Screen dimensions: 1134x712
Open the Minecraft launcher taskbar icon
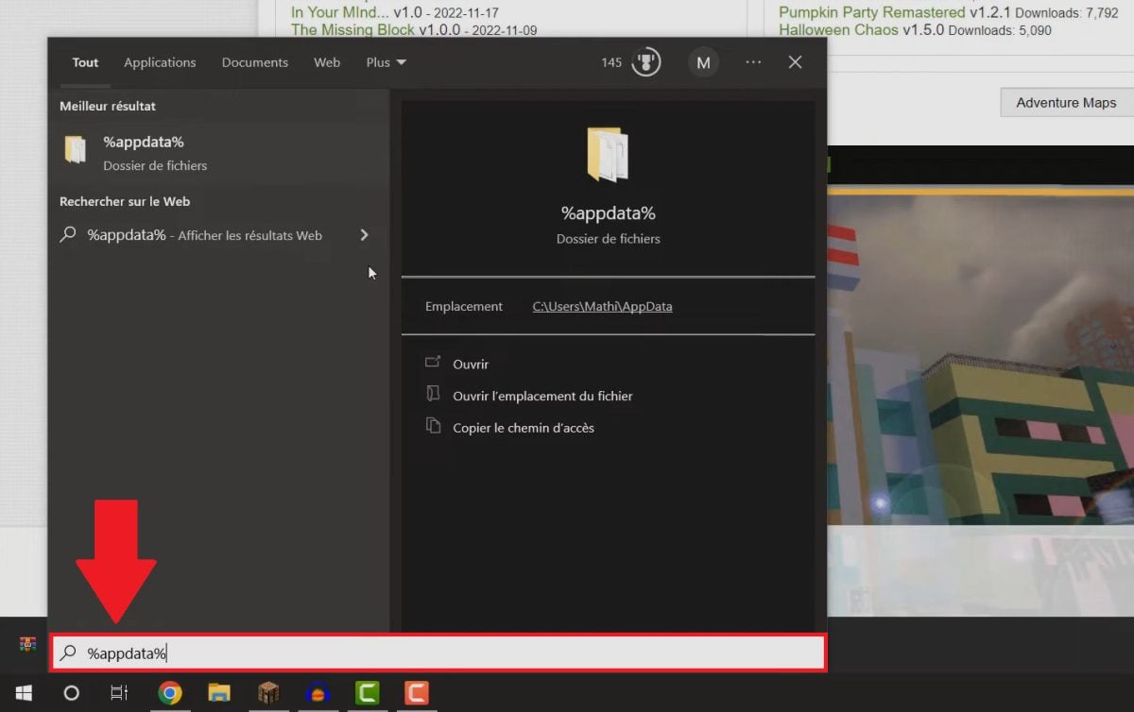click(268, 693)
